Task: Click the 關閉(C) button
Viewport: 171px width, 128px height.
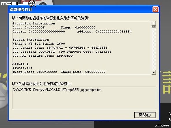Action: [x=145, y=115]
